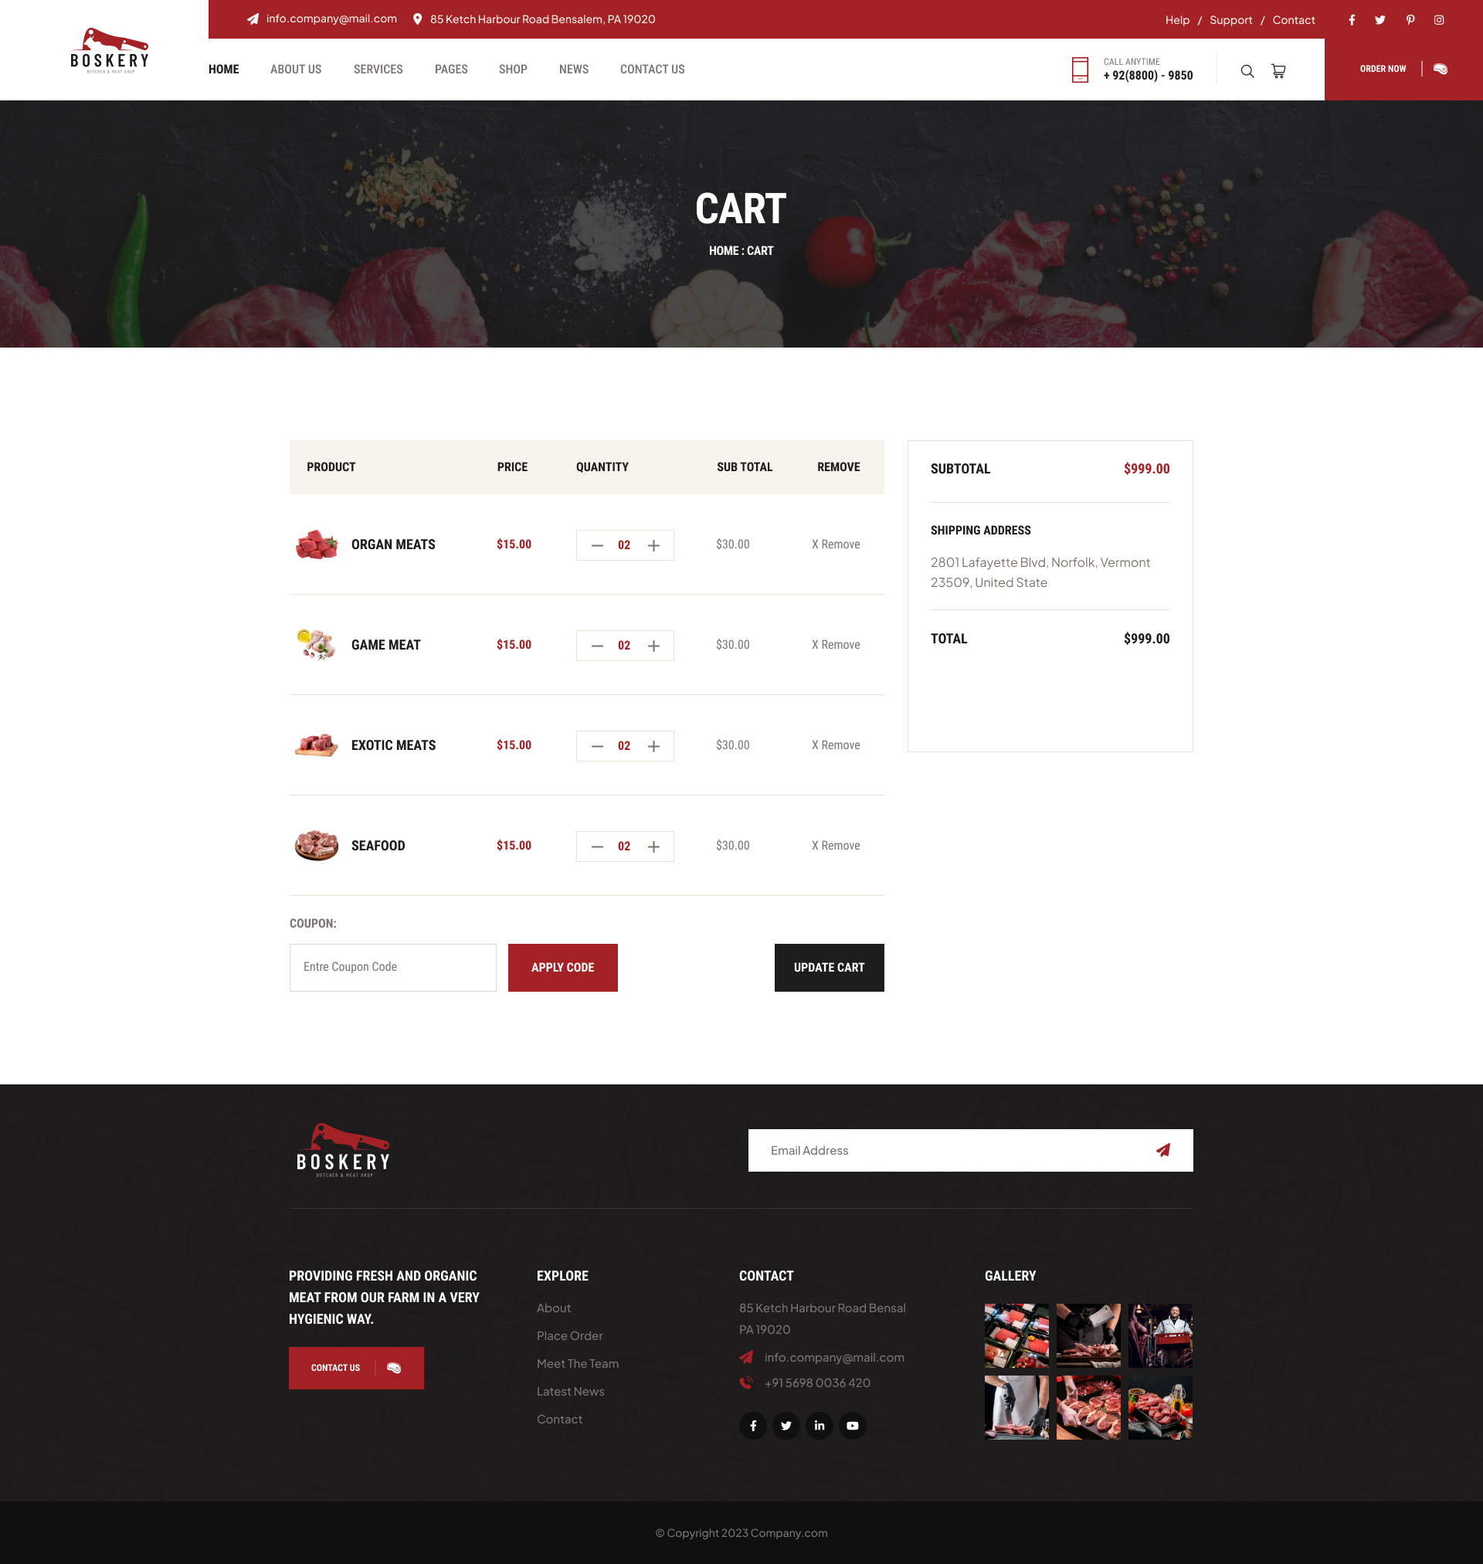Click the coupon code input field

point(392,968)
